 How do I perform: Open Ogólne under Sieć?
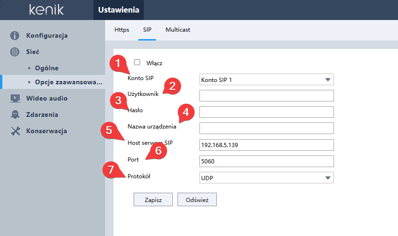[47, 68]
